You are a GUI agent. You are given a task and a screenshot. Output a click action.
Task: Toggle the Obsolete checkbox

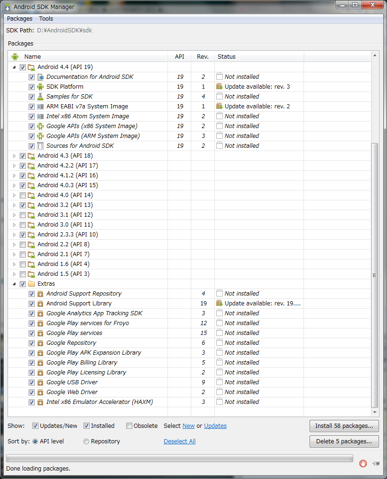[x=129, y=426]
